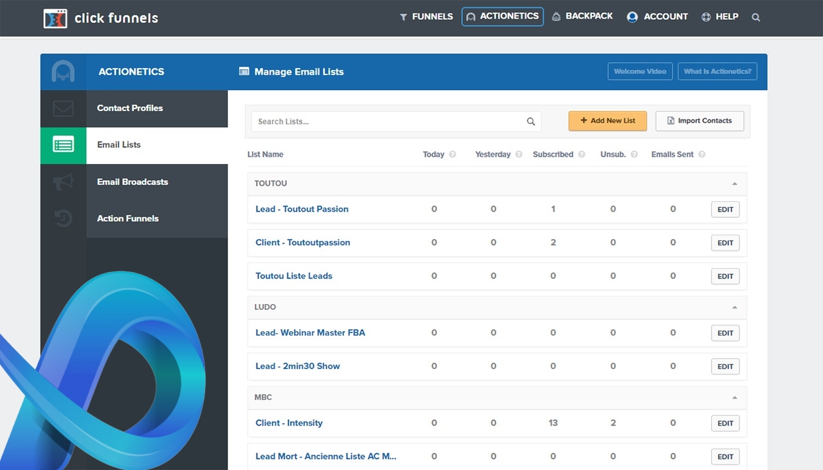The width and height of the screenshot is (823, 470).
Task: Edit the Lead Mort - Ancienne Liste list
Action: pos(725,456)
